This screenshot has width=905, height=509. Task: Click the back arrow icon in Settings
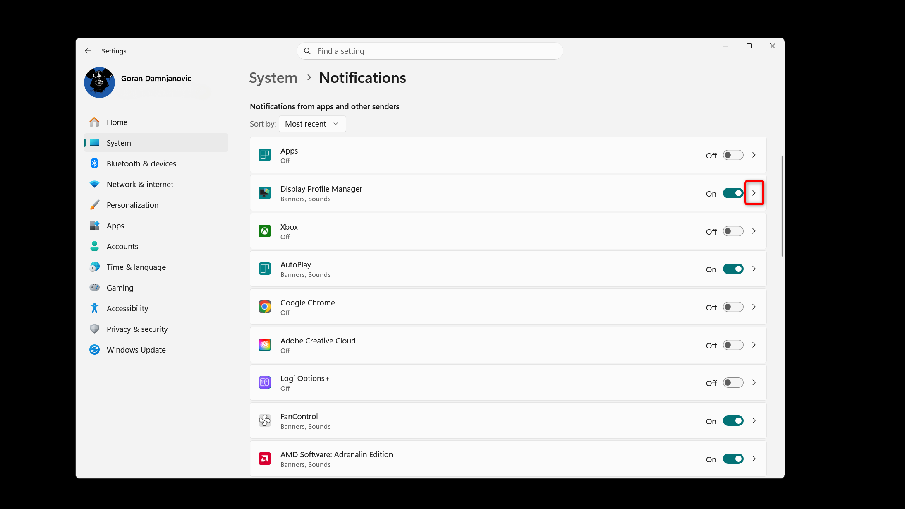[88, 51]
